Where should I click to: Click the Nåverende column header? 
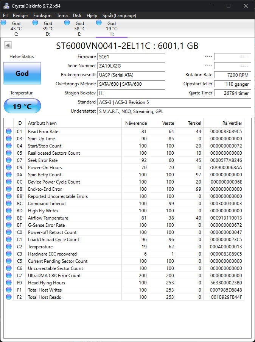tap(135, 123)
